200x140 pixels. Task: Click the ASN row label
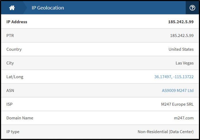click(x=10, y=90)
